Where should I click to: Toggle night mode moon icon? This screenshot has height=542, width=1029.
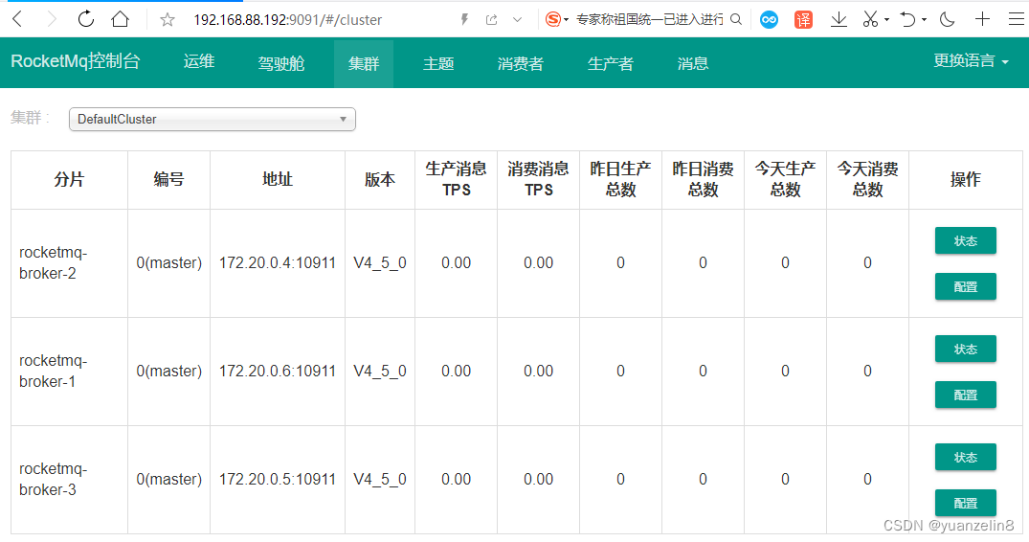(948, 19)
